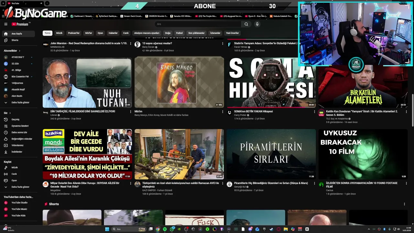The width and height of the screenshot is (414, 233).
Task: Open Oynatma listeleri in the sidebar
Action: point(19,126)
